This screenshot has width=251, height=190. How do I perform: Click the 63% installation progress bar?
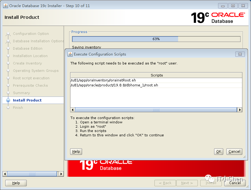(x=156, y=39)
